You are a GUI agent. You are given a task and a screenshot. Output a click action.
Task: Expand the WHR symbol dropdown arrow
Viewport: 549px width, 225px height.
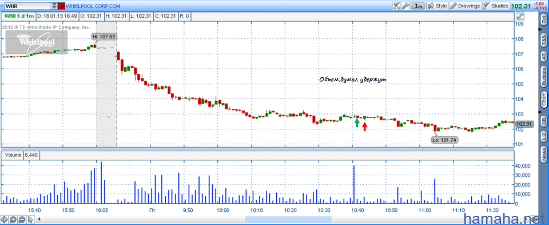(x=54, y=6)
